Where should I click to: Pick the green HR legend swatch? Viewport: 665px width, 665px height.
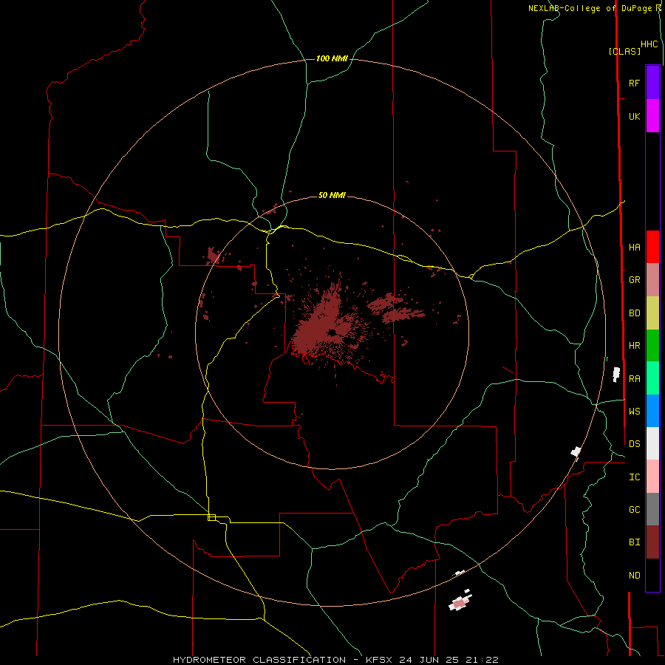coord(652,346)
